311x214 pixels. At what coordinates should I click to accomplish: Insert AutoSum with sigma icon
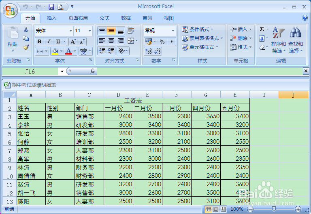point(262,29)
